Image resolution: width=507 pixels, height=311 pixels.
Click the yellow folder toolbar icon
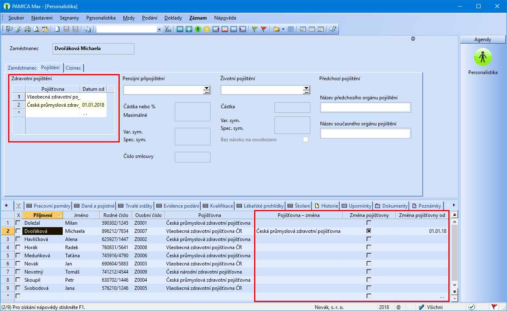(x=277, y=29)
